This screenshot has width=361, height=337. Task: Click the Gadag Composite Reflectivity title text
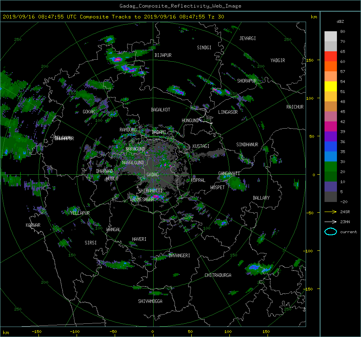pos(180,6)
